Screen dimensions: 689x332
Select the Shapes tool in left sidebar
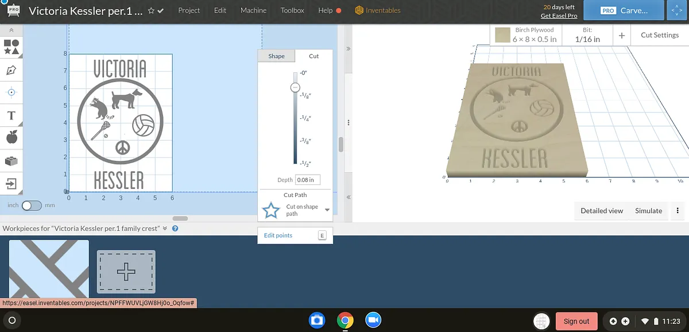coord(11,47)
